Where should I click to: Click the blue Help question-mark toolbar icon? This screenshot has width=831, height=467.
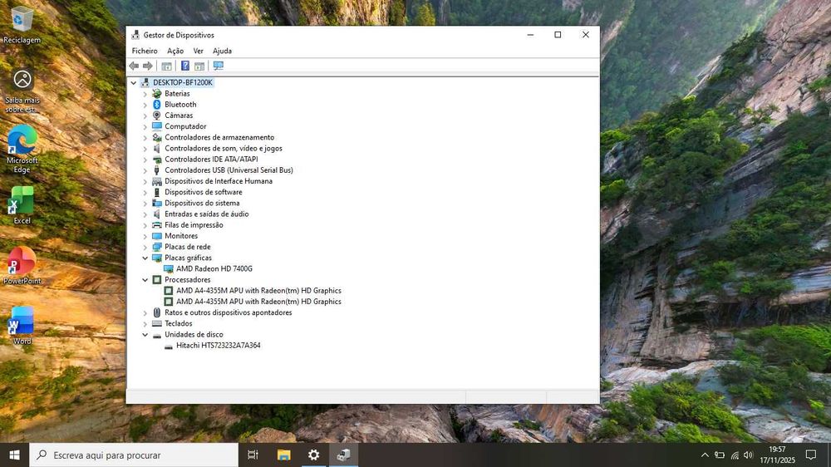(185, 66)
